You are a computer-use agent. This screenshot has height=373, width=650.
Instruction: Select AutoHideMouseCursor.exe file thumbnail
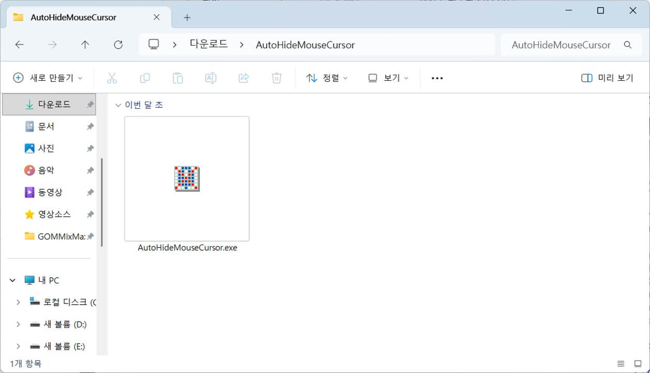(187, 179)
